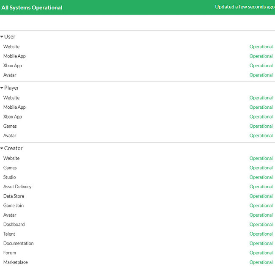Select Avatar under the Creator section
This screenshot has height=267, width=275.
pos(10,215)
